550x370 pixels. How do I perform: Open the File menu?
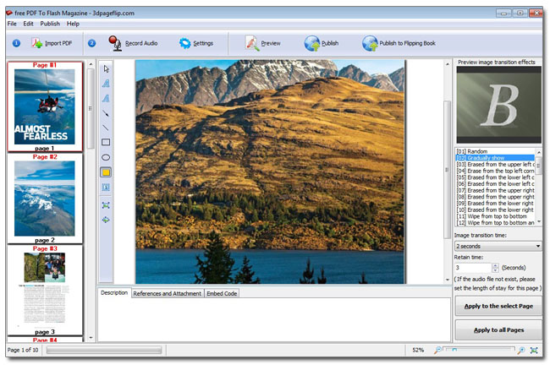tap(12, 24)
